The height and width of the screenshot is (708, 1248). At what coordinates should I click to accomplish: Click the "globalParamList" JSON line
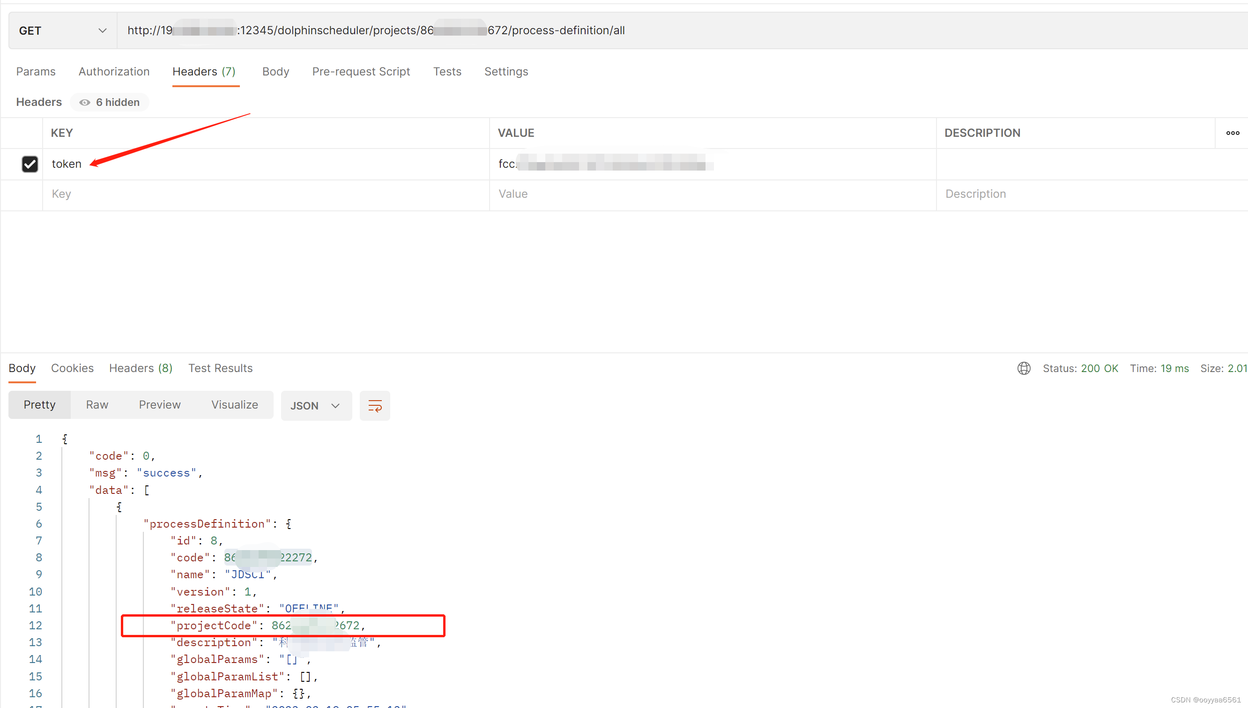click(244, 677)
